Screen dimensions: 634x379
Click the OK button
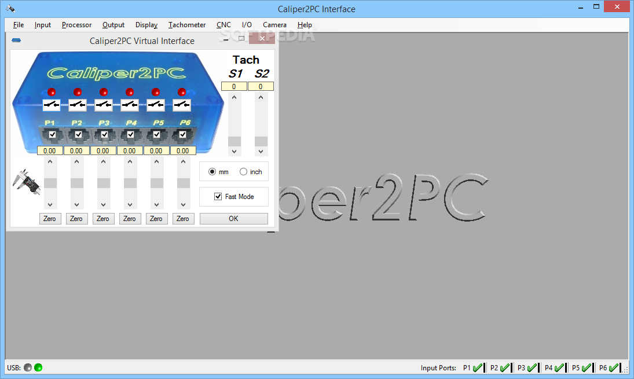tap(234, 219)
